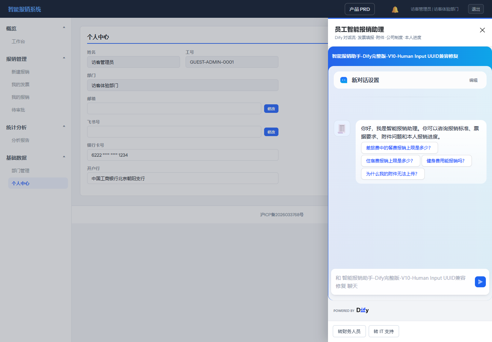This screenshot has height=342, width=492.
Task: Click 编辑 for 新对话设置
Action: [473, 80]
